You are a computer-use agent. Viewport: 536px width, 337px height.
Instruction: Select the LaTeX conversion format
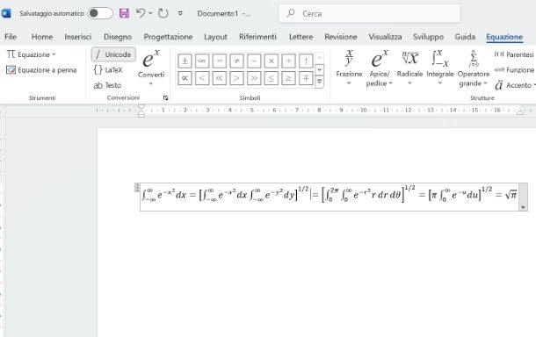pos(108,70)
